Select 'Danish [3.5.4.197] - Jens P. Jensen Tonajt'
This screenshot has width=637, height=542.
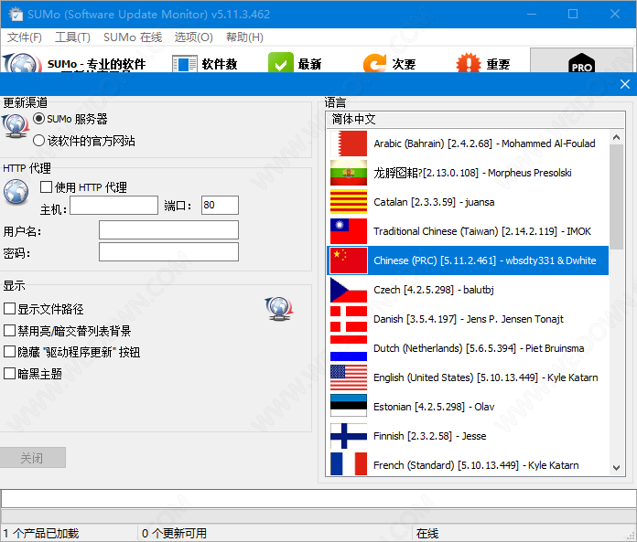coord(468,319)
